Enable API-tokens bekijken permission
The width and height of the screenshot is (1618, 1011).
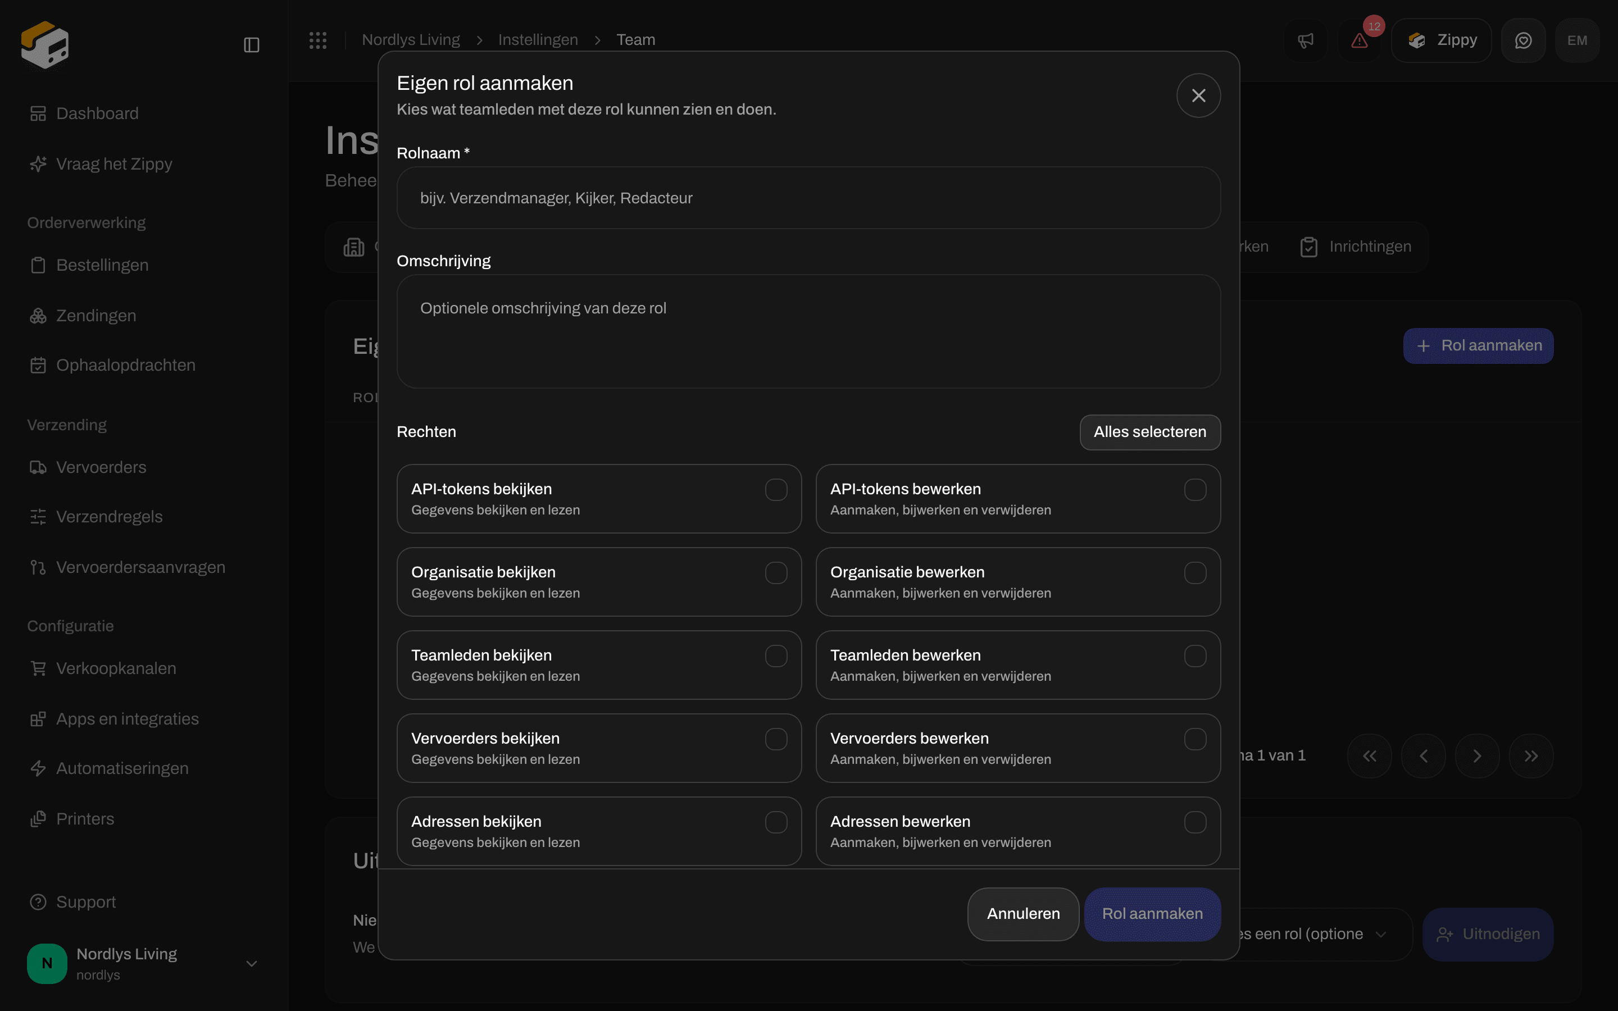click(x=775, y=490)
